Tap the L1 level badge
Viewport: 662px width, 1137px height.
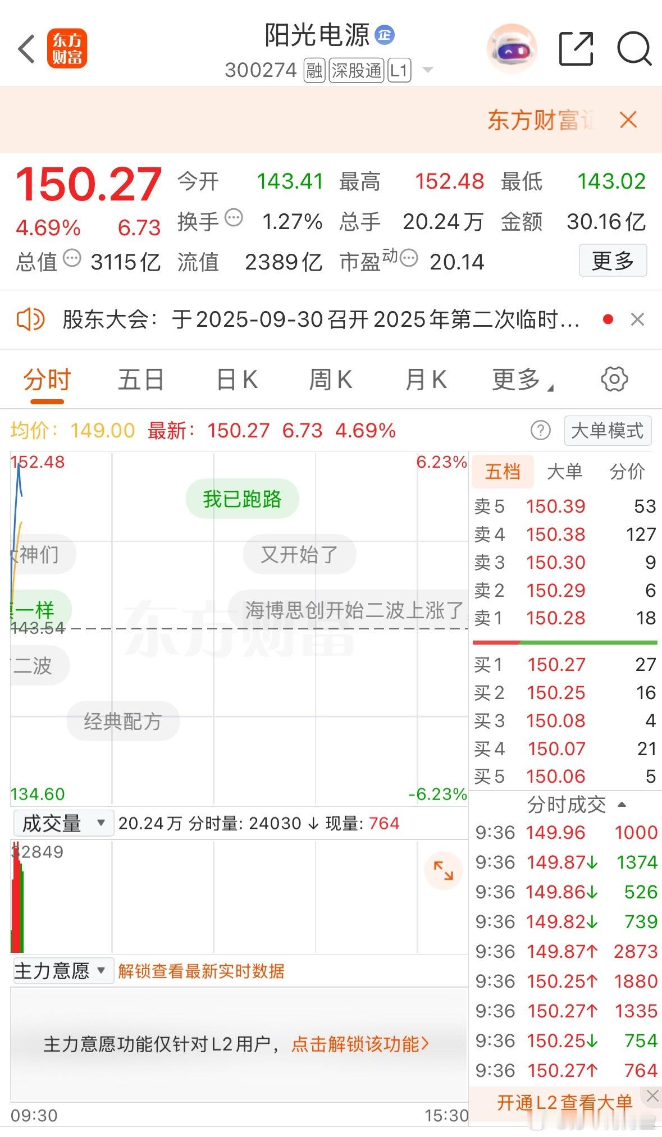pyautogui.click(x=399, y=71)
